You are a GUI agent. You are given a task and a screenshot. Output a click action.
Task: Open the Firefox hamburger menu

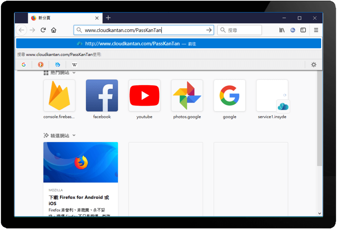click(x=316, y=30)
